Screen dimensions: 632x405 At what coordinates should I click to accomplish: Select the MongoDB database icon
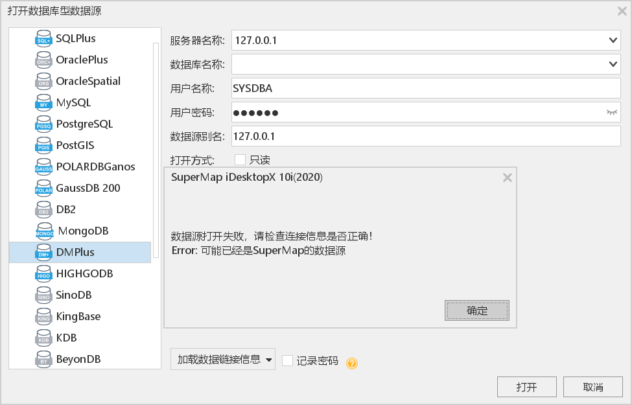pos(44,231)
